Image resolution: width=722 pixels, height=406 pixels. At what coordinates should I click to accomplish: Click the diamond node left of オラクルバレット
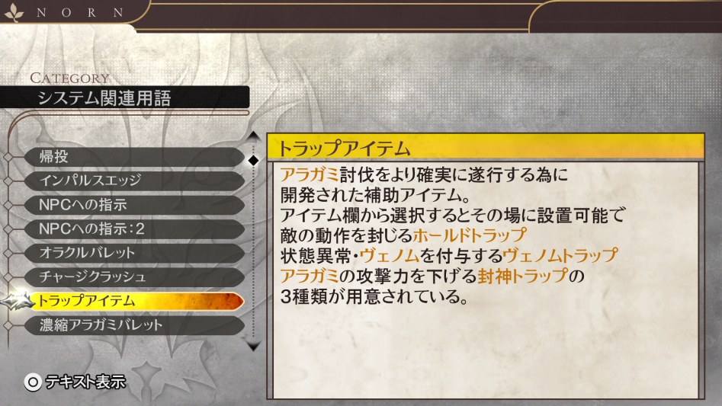[x=8, y=253]
